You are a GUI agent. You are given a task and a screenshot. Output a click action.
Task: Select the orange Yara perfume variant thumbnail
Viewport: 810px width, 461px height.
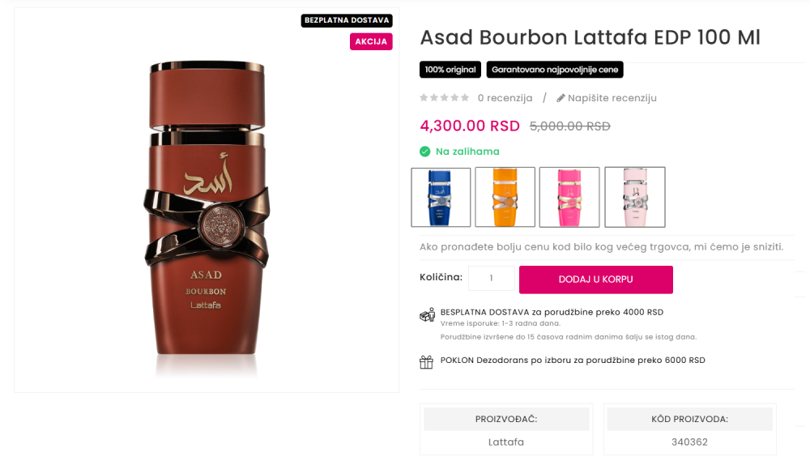tap(505, 197)
